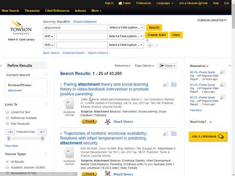
Task: Collapse right sidebar arrow icon
Action: [x=230, y=66]
